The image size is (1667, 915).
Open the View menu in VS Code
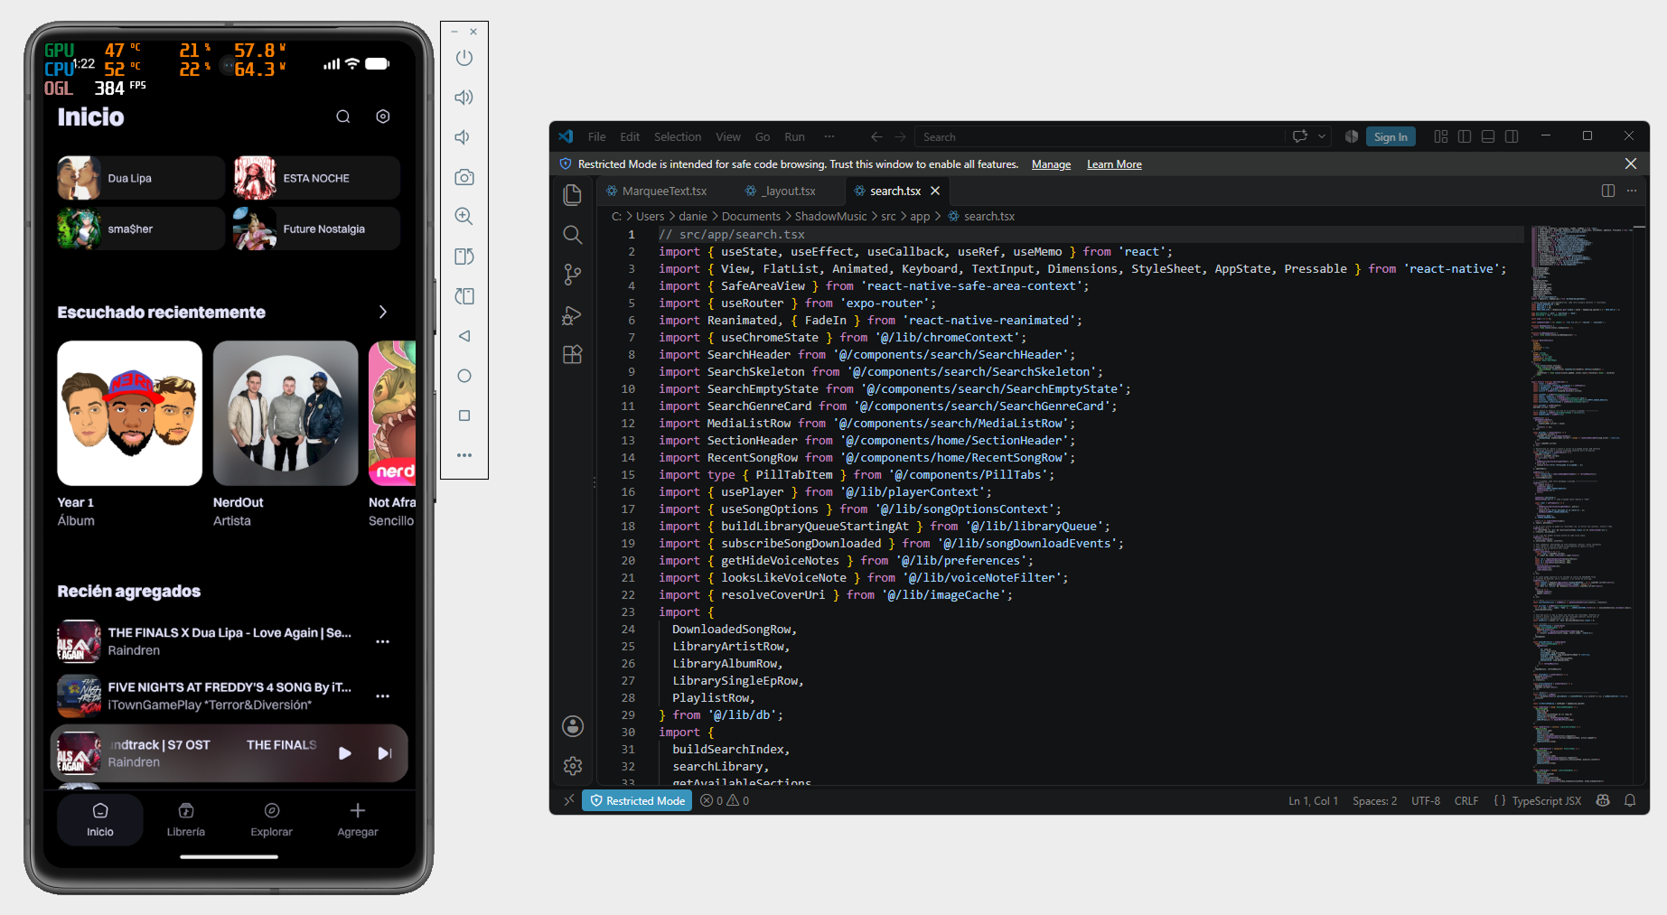click(x=728, y=136)
